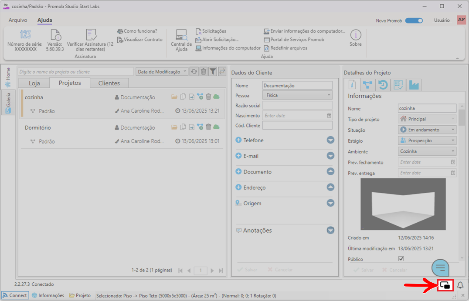Click Abrir Solicitação...
This screenshot has height=301, width=469.
pos(217,40)
